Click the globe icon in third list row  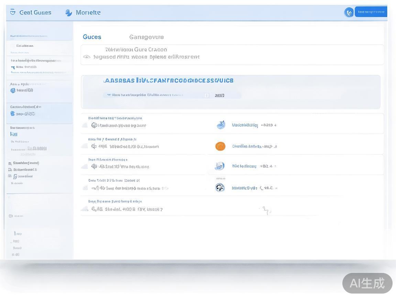(x=220, y=166)
